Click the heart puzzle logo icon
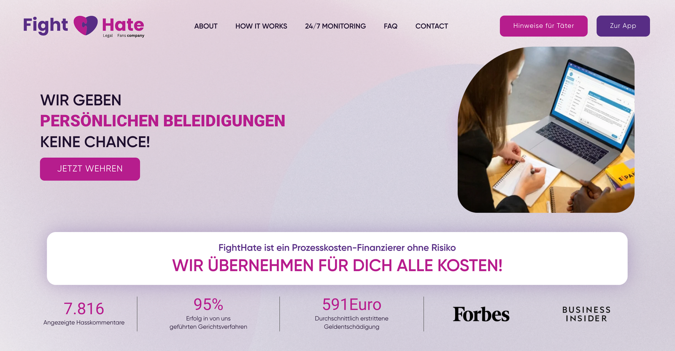Viewport: 675px width, 351px height. point(86,25)
